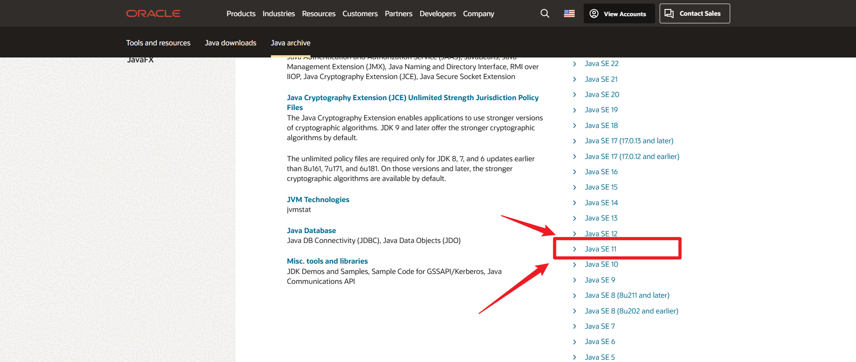Open the Industries menu

tap(279, 13)
